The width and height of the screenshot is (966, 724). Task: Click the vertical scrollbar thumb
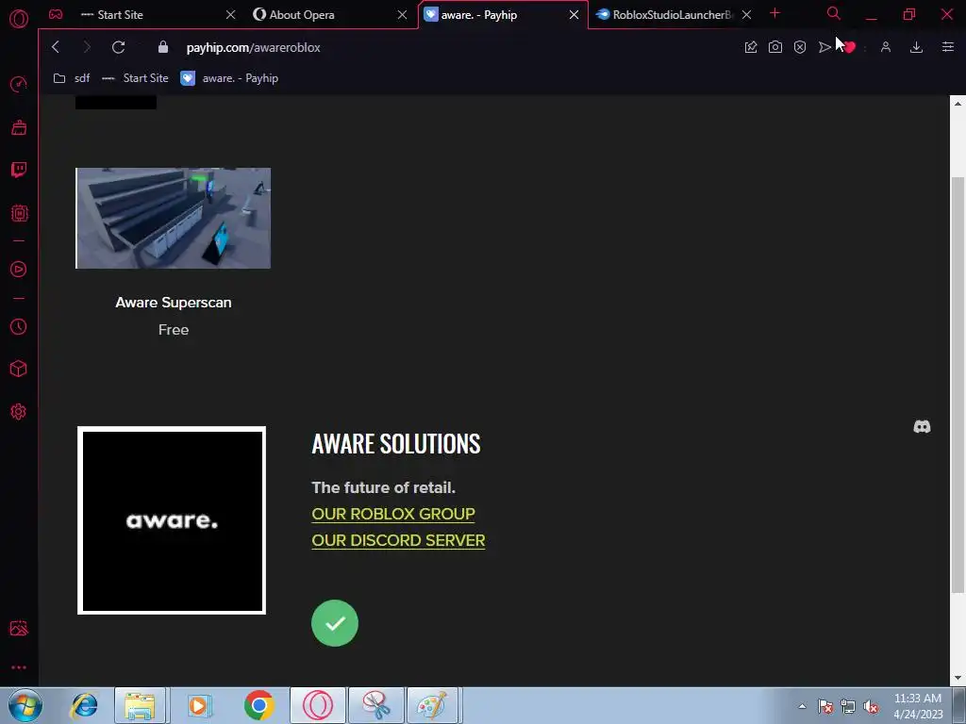[958, 385]
